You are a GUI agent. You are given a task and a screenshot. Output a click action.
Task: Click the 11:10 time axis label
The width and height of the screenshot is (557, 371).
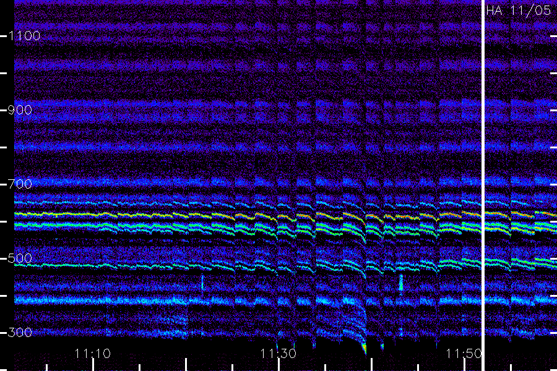pos(93,354)
